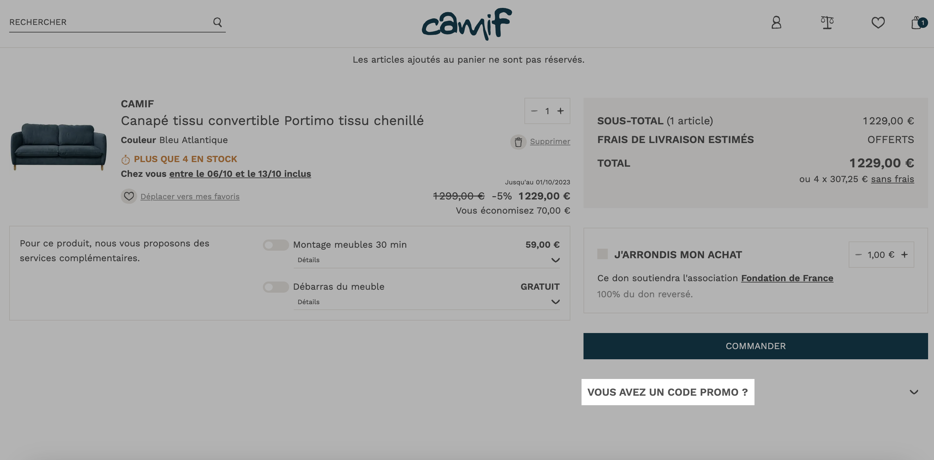The image size is (934, 460).
Task: Open the product comparison scales icon
Action: tap(827, 22)
